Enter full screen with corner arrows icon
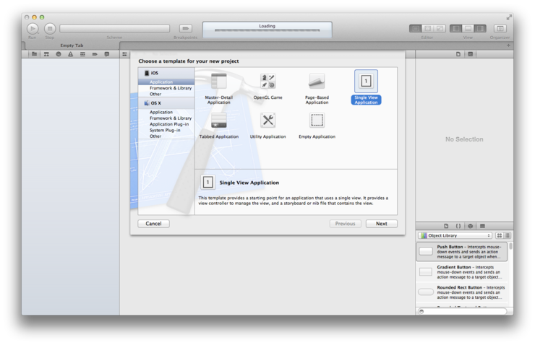535x345 pixels. pos(509,17)
